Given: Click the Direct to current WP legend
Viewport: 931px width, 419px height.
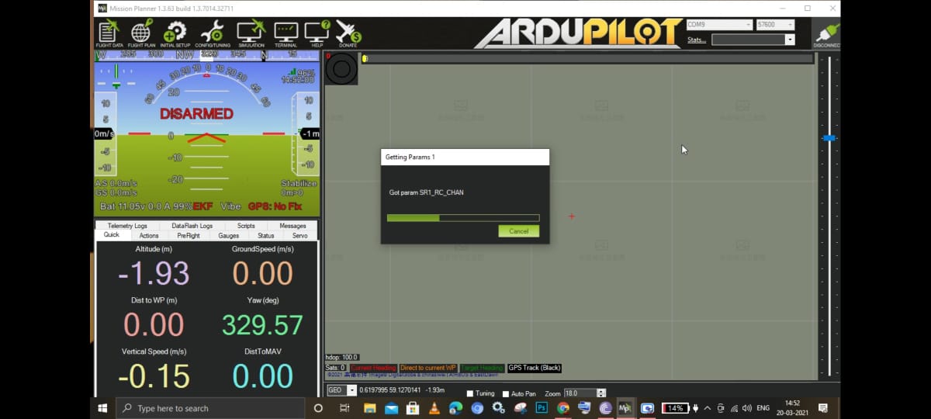Looking at the screenshot, I should pyautogui.click(x=427, y=368).
